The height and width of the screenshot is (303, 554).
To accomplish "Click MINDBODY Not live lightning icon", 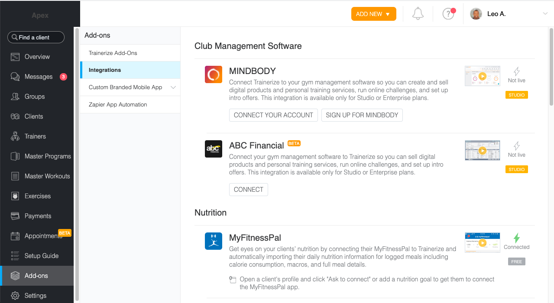I will [x=517, y=71].
